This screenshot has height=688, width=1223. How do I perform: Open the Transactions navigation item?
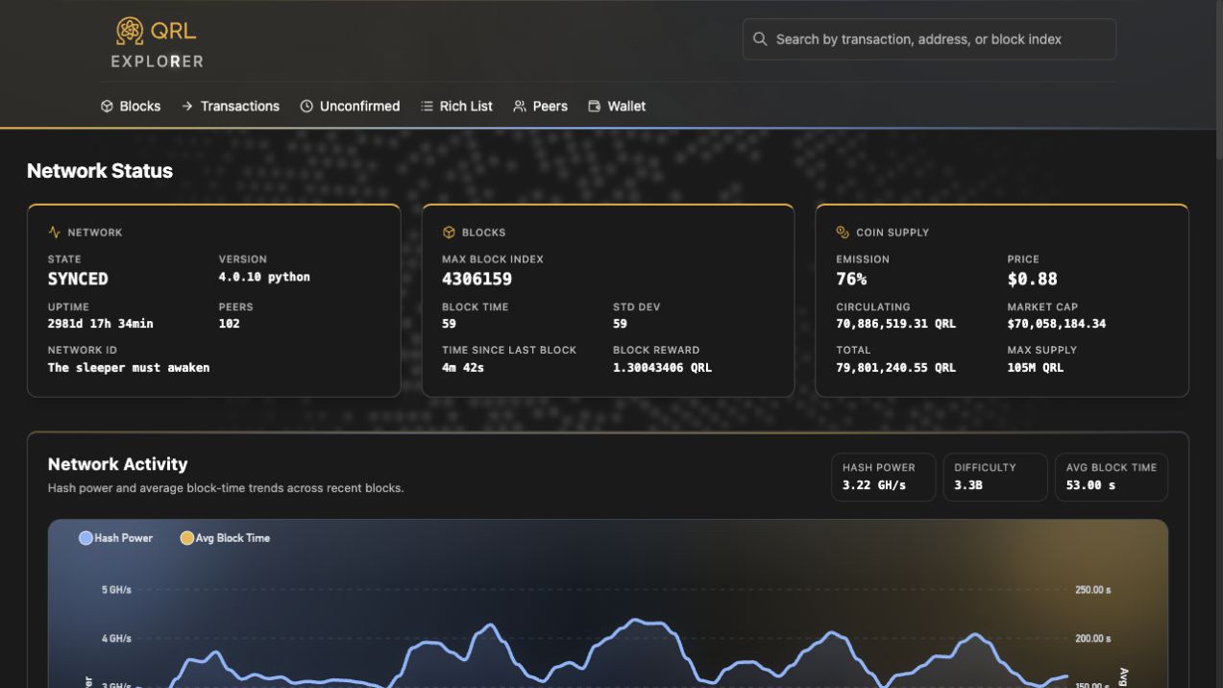tap(231, 107)
